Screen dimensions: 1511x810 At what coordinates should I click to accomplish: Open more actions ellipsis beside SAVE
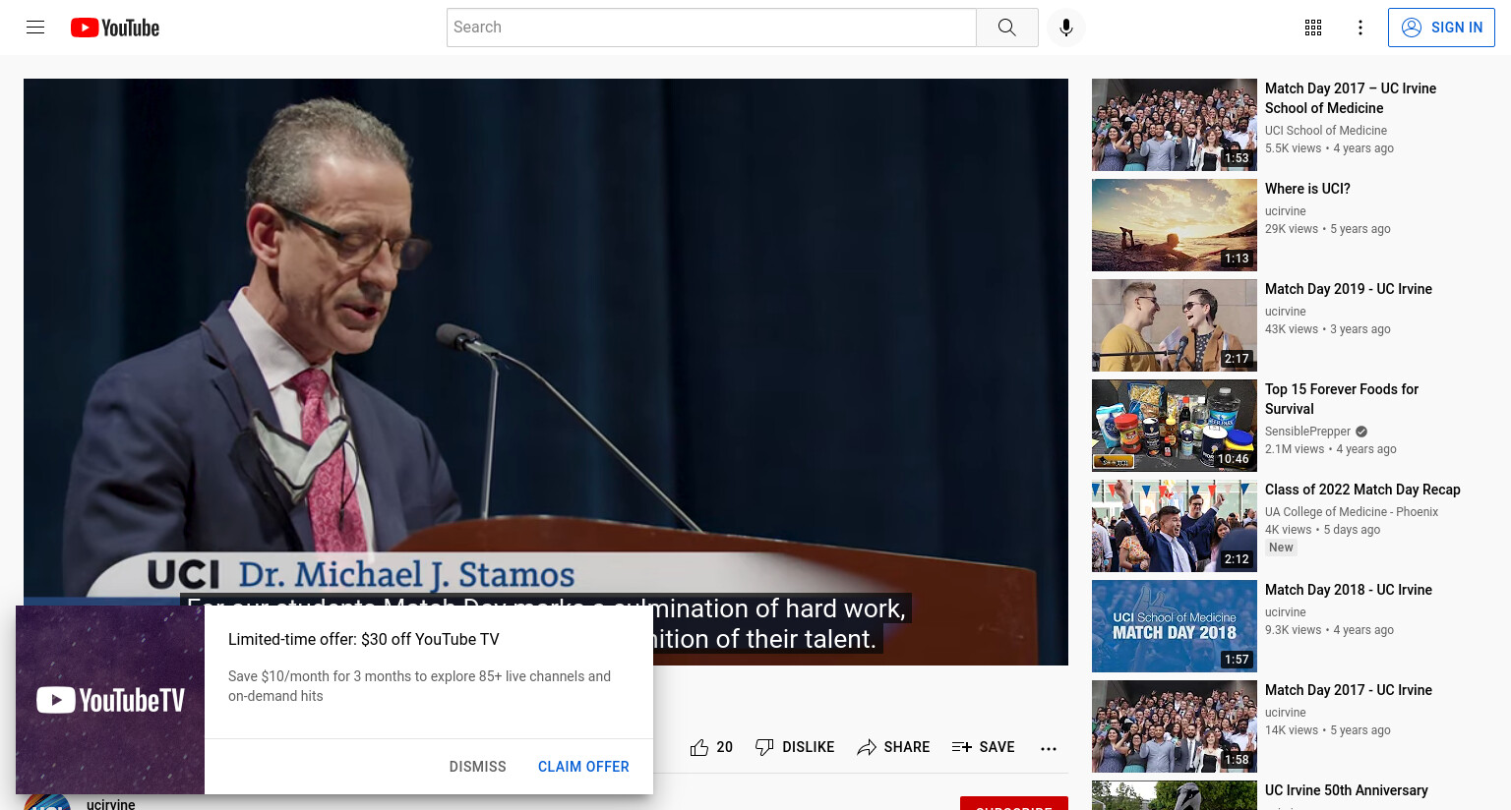(x=1049, y=748)
